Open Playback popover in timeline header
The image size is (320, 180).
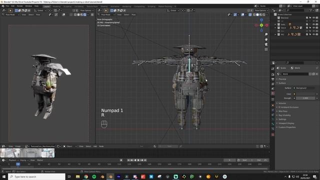pyautogui.click(x=13, y=160)
